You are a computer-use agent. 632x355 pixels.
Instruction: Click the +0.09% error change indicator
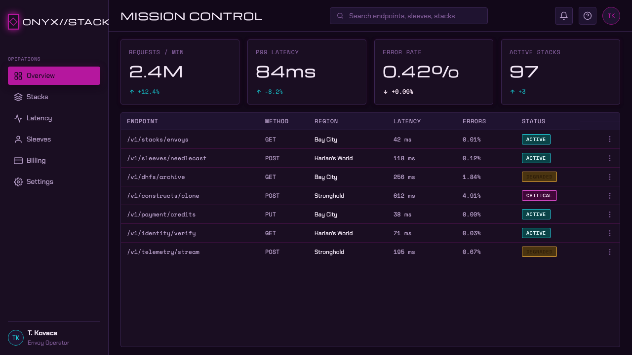pyautogui.click(x=398, y=92)
